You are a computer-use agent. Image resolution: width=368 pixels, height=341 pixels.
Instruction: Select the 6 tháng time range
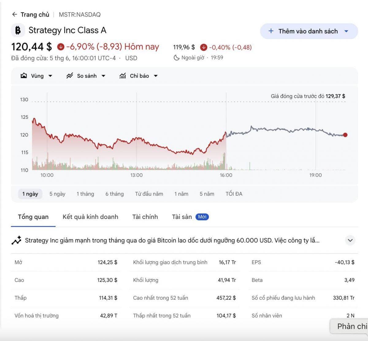tap(114, 194)
